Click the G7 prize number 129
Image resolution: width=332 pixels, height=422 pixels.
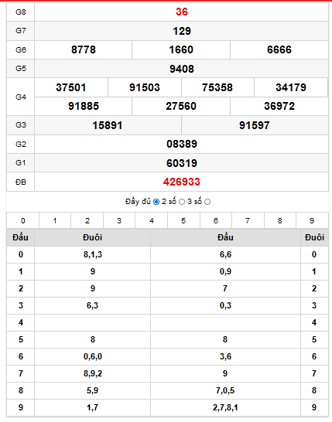182,31
